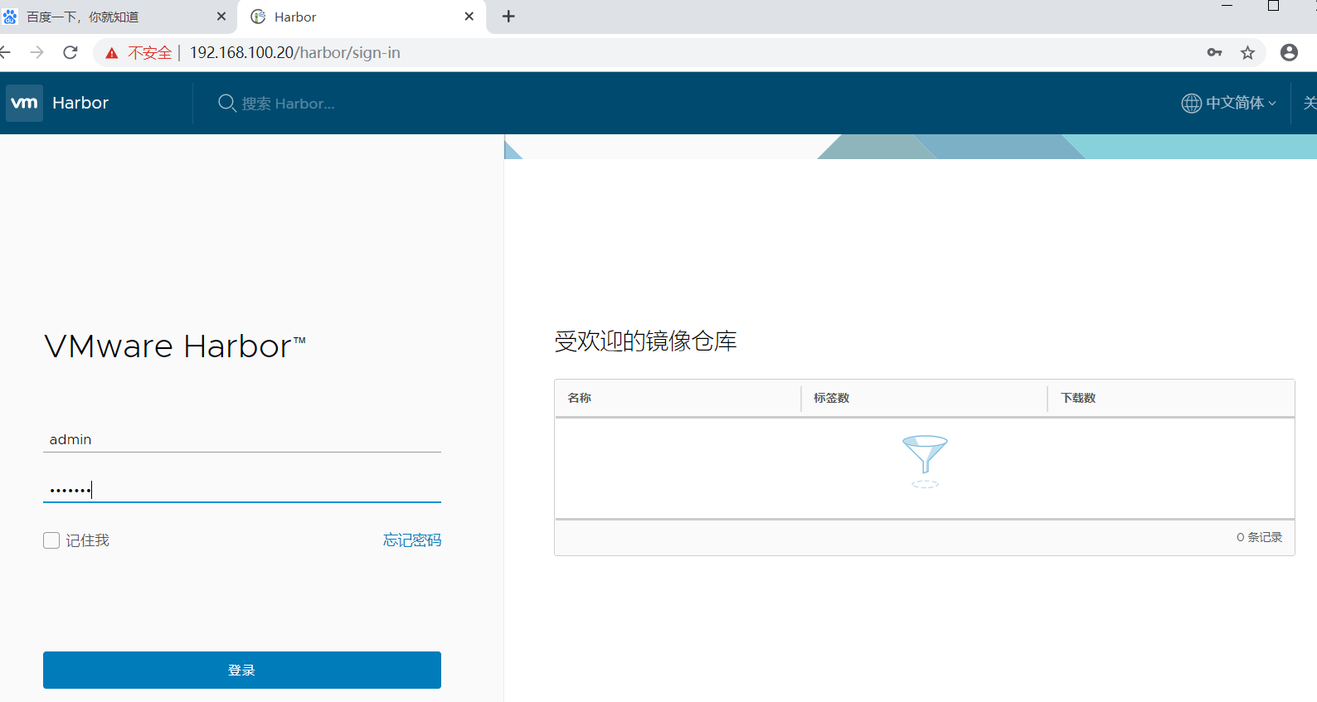Image resolution: width=1317 pixels, height=702 pixels.
Task: Open the 忘记密码 forgot password link
Action: (412, 540)
